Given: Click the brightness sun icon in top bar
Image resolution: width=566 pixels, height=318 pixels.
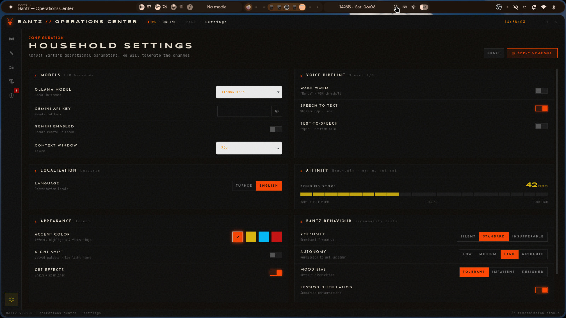Looking at the screenshot, I should (x=413, y=7).
